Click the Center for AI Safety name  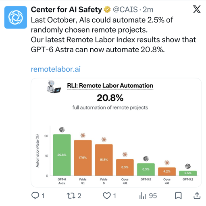[67, 10]
